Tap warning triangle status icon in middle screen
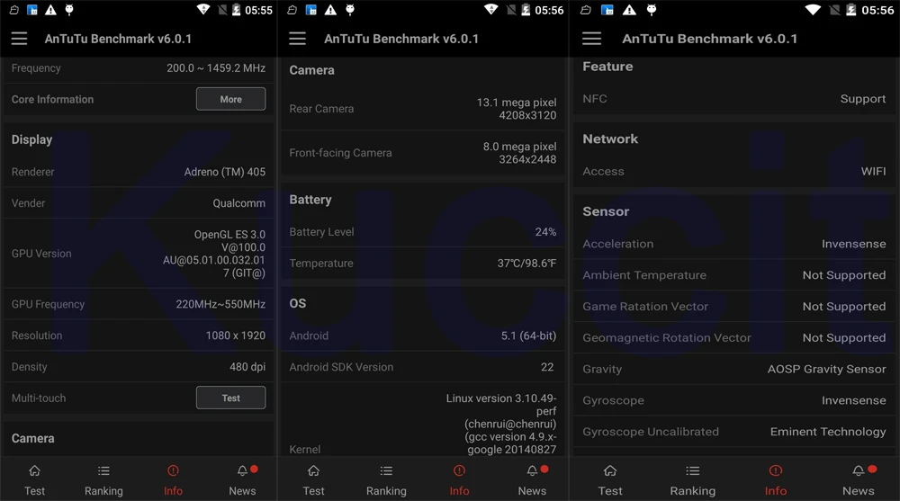Screen dimensions: 900x501 330,10
